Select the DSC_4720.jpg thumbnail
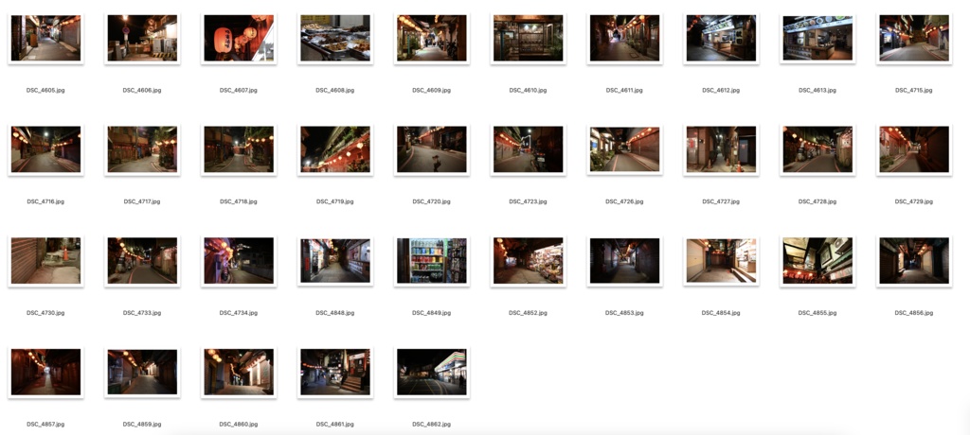The height and width of the screenshot is (435, 970). point(432,149)
